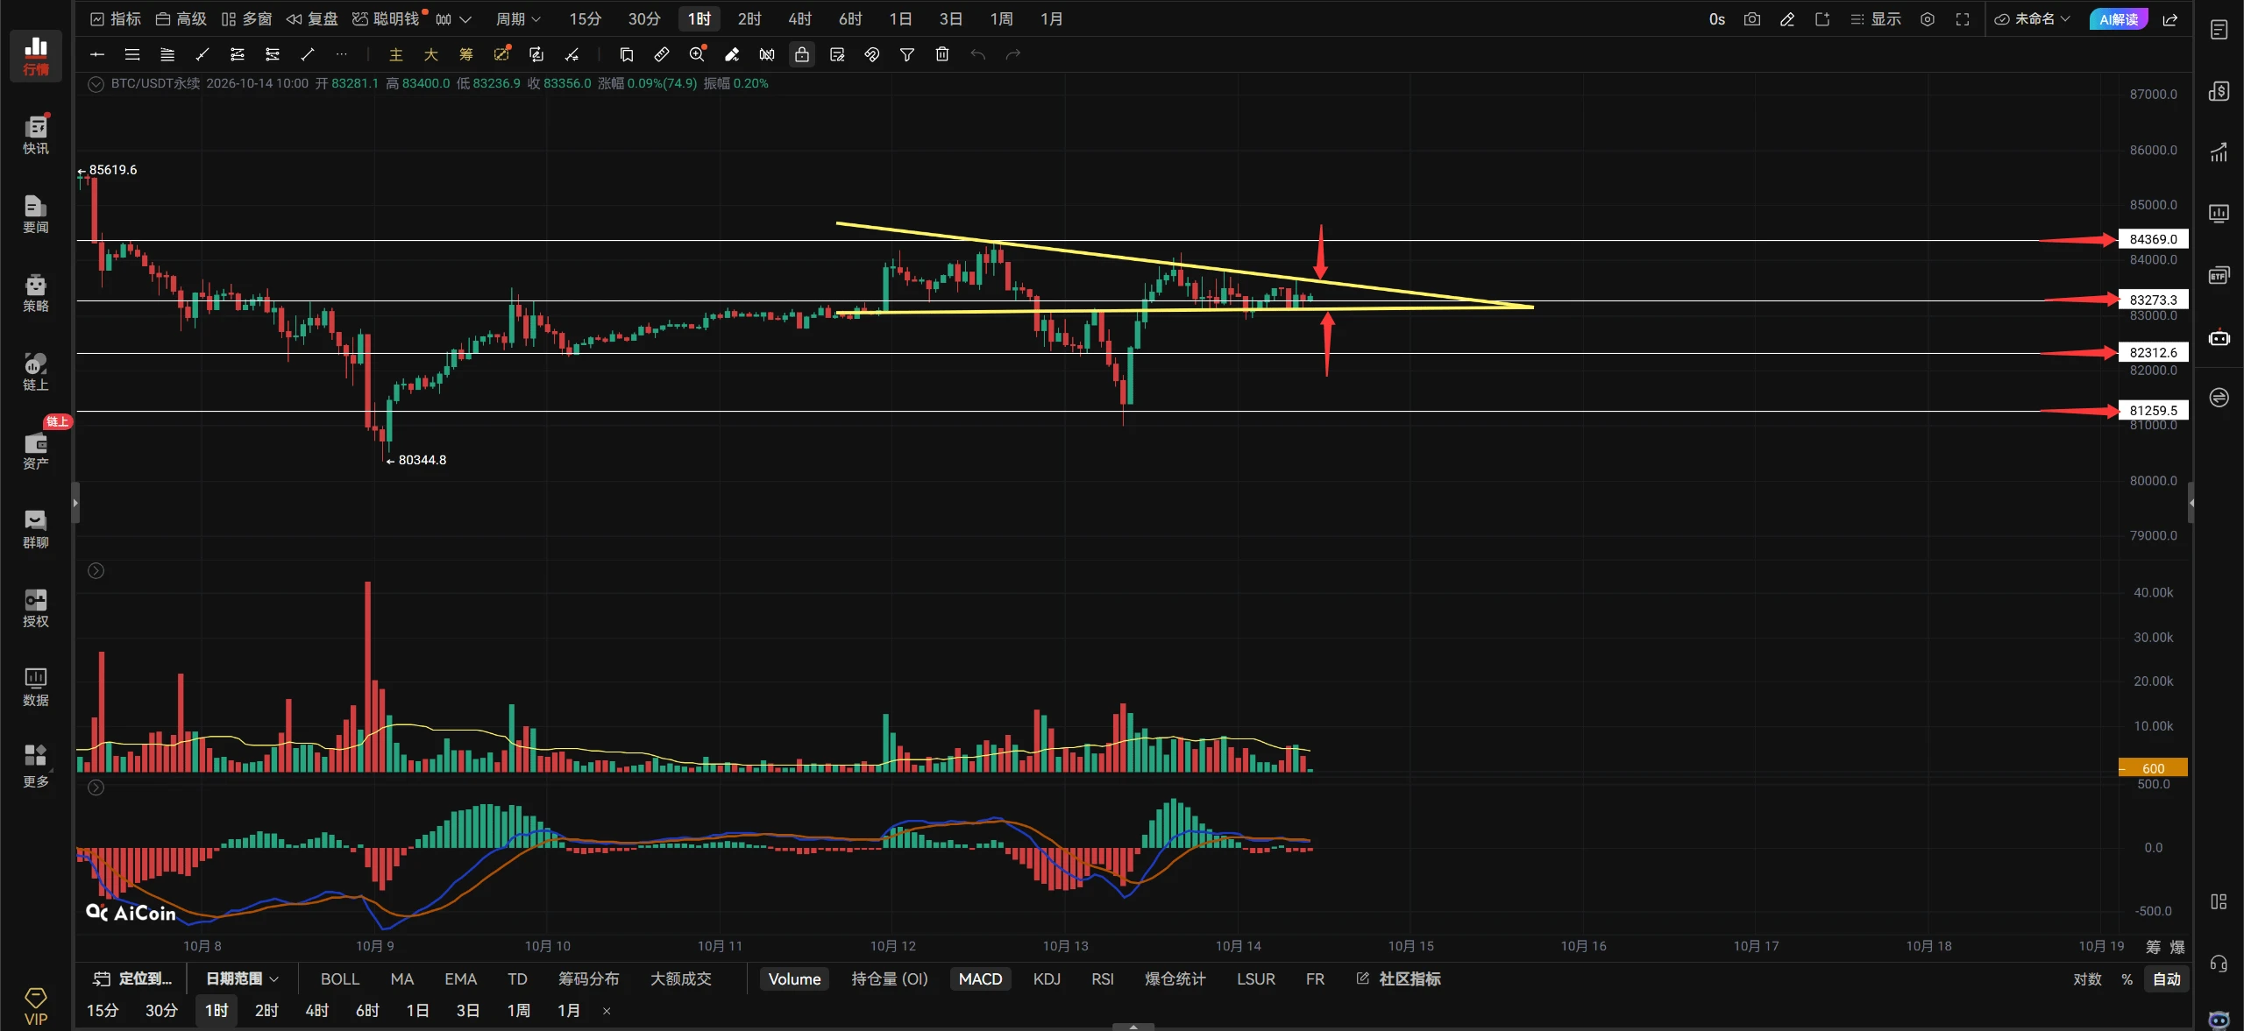Toggle the MACD indicator panel
Viewport: 2244px width, 1031px height.
coord(980,978)
